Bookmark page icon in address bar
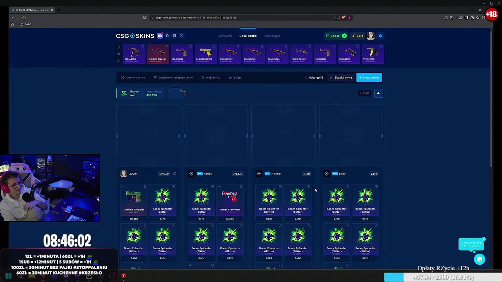Viewport: 502px width, 282px height. click(x=144, y=18)
